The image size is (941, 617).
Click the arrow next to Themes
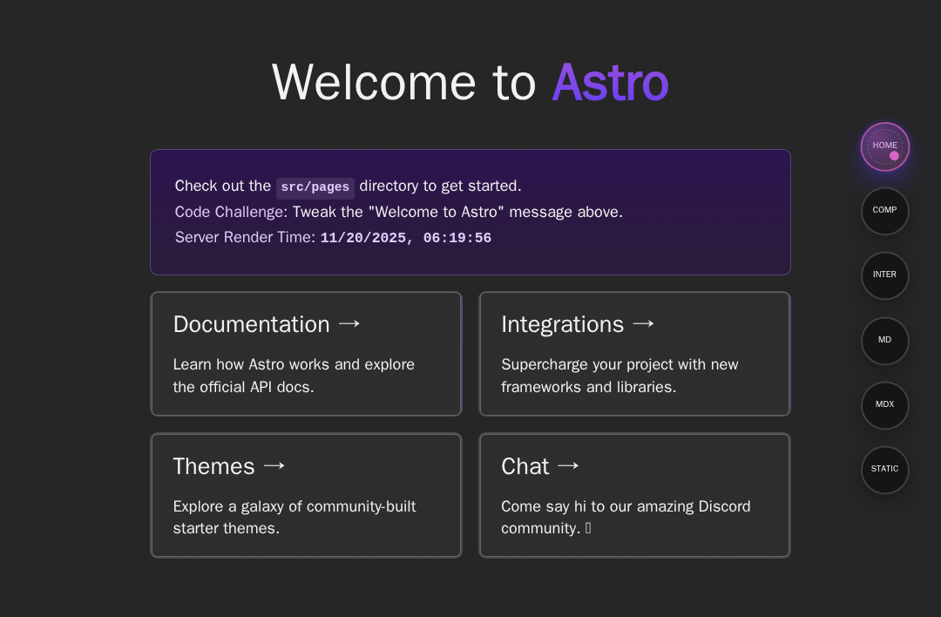pyautogui.click(x=274, y=466)
